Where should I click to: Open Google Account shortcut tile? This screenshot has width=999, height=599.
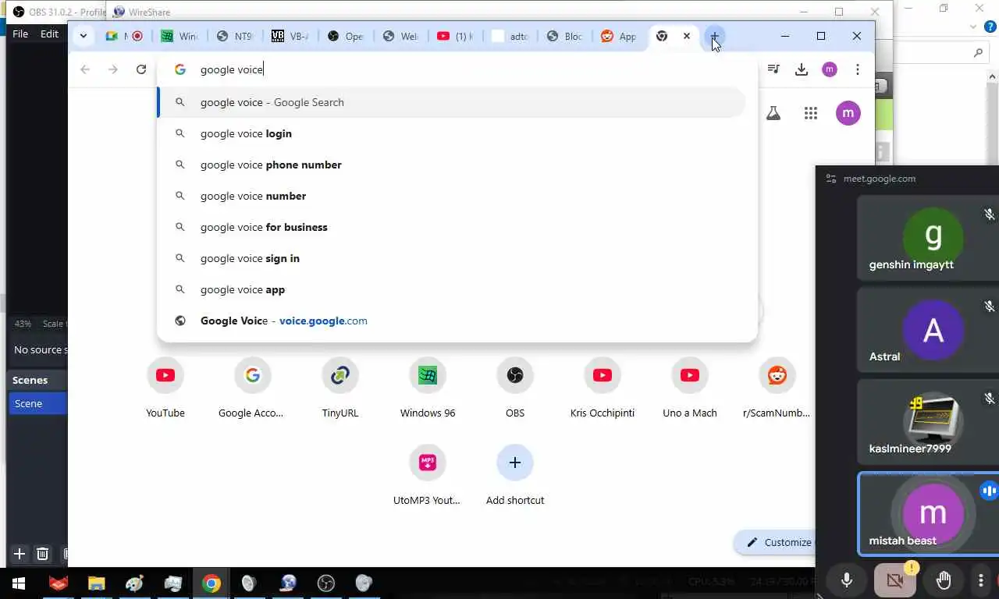[x=251, y=388]
